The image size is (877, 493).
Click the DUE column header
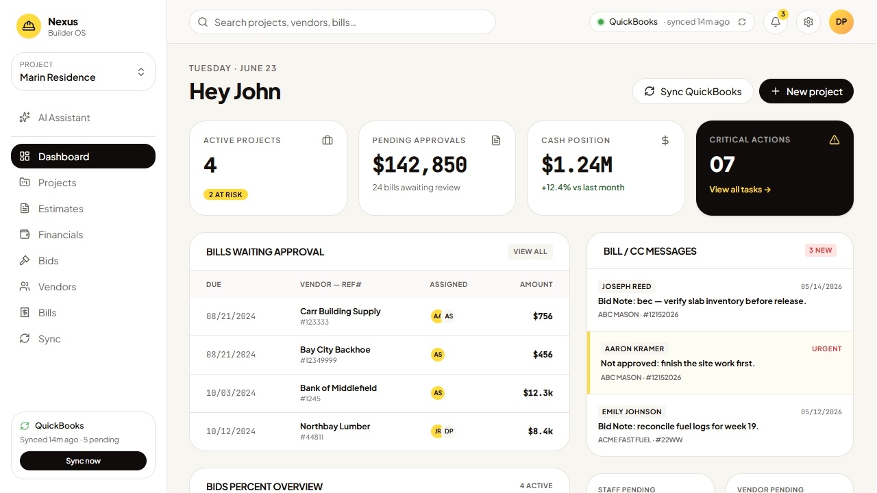point(214,284)
